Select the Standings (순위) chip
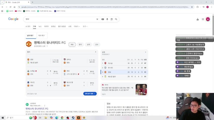Image resolution: width=214 pixels, height=120 pixels. click(x=89, y=44)
